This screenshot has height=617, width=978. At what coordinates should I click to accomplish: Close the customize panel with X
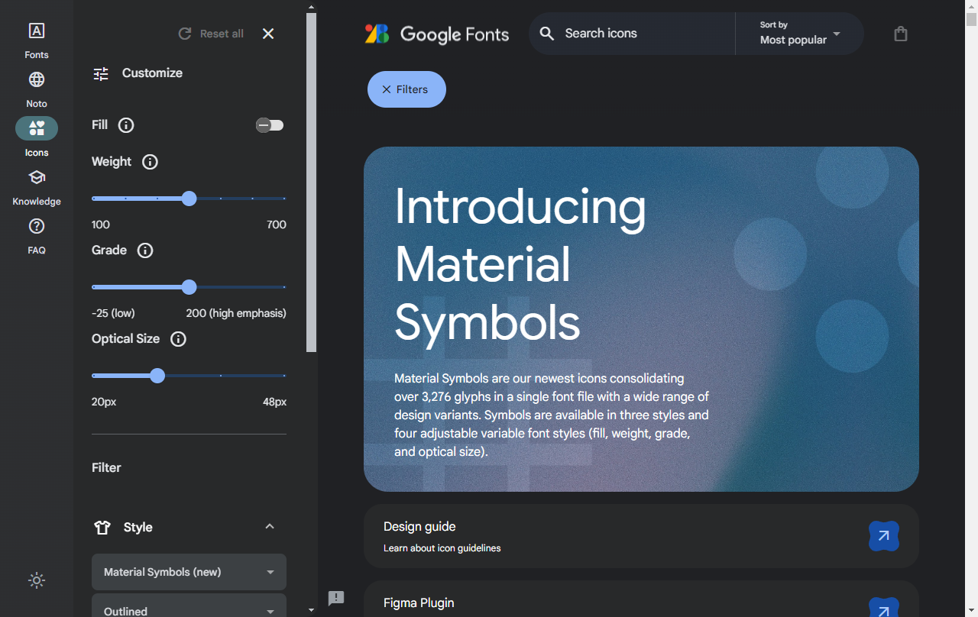[x=268, y=34]
